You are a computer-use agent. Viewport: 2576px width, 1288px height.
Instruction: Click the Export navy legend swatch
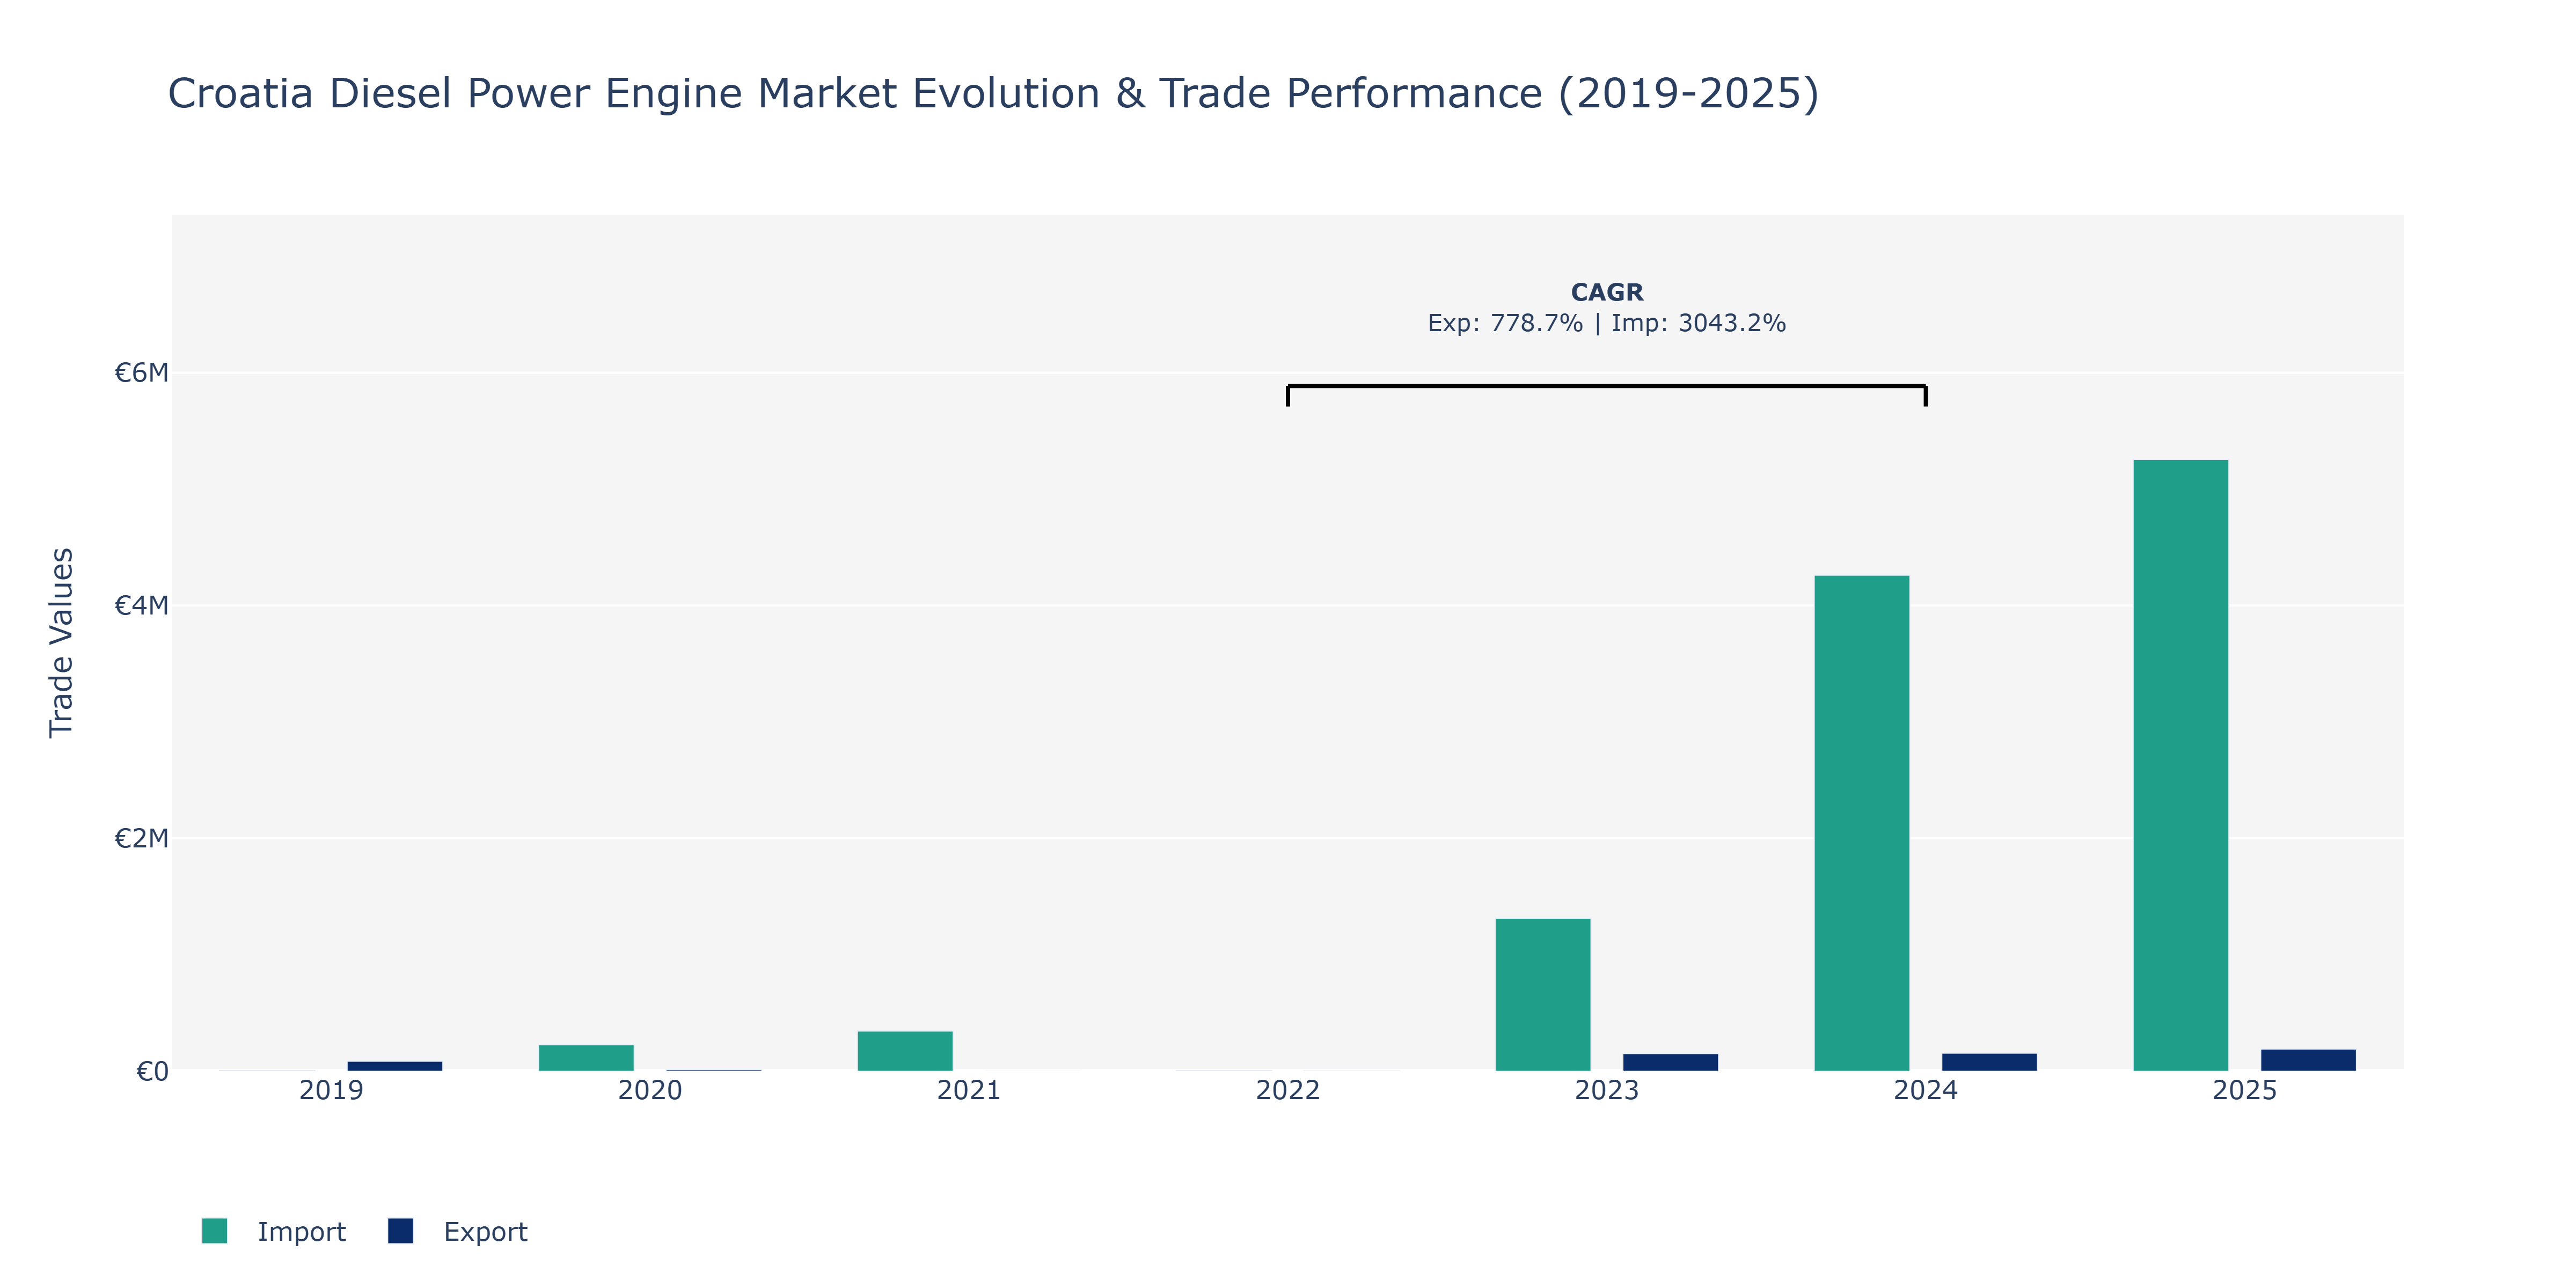click(400, 1231)
